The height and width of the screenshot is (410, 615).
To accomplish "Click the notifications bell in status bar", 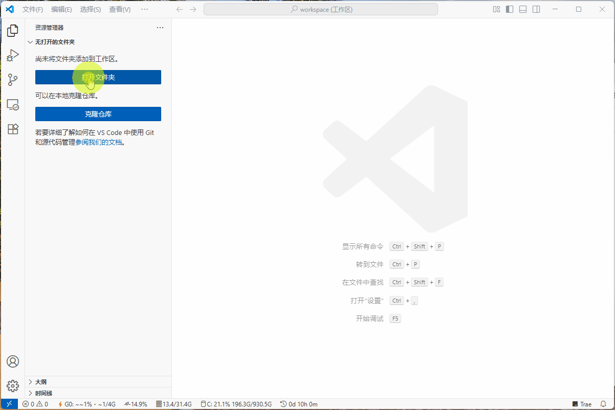I will click(x=603, y=404).
